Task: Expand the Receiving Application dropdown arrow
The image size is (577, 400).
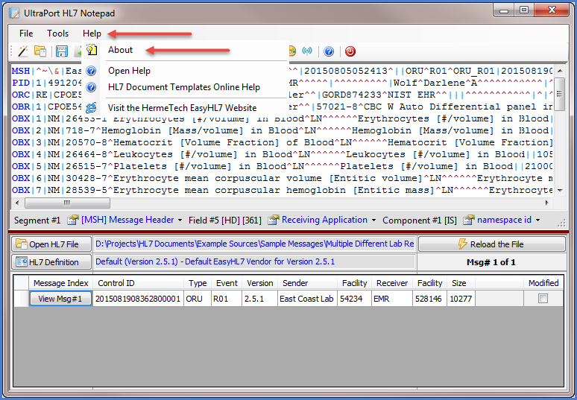Action: click(x=374, y=220)
